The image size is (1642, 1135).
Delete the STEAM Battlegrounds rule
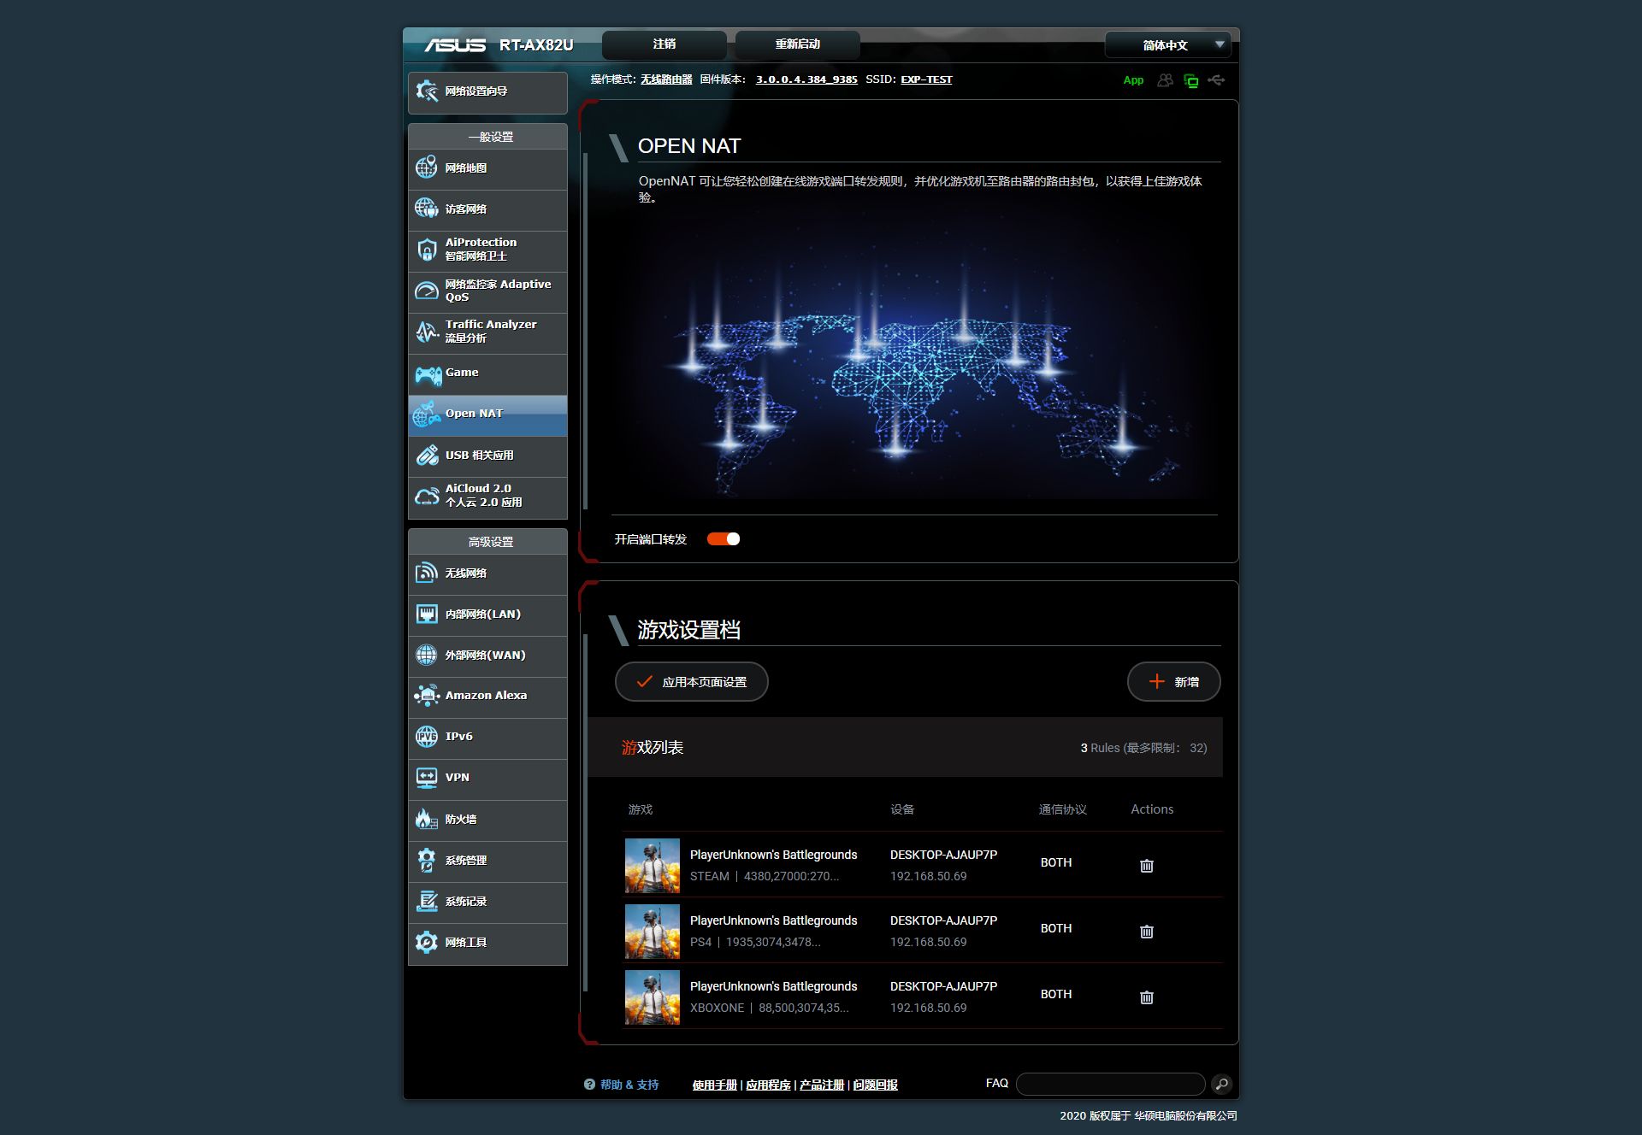tap(1147, 866)
